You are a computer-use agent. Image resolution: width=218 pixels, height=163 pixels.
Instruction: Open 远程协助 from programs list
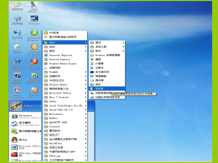click(x=65, y=68)
